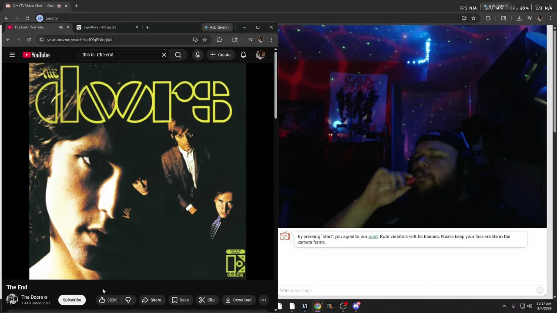This screenshot has width=557, height=313.
Task: Go back in YouTube browser window
Action: tap(8, 40)
